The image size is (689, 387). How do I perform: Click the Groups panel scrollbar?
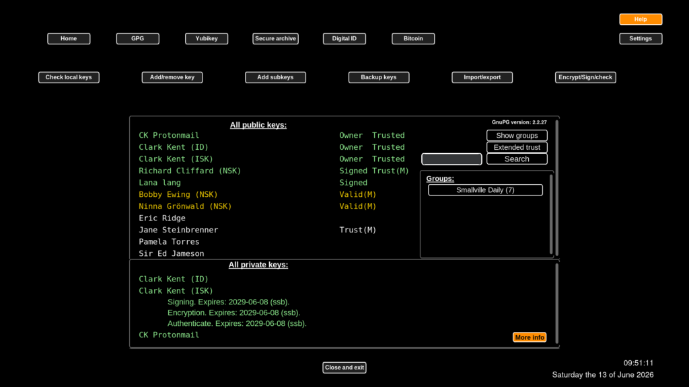(x=551, y=214)
